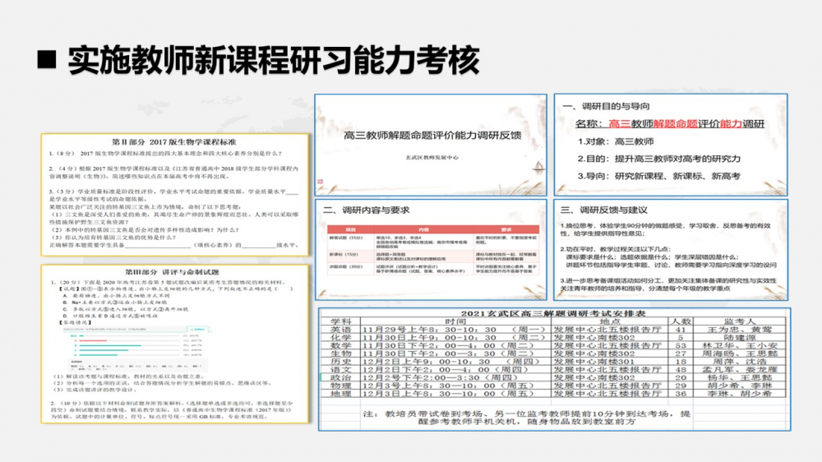Click the slide title 实施教师新课程研习能力考核
The image size is (822, 462).
click(x=272, y=59)
